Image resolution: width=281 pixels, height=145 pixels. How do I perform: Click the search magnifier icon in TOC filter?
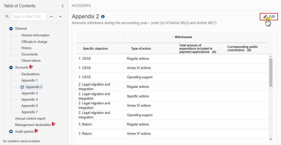pos(7,17)
